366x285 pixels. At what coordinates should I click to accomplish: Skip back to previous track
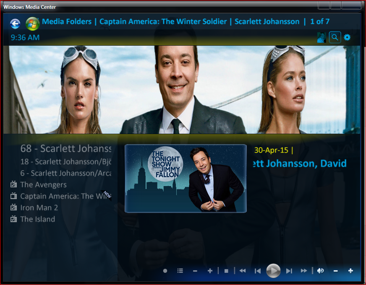(257, 271)
